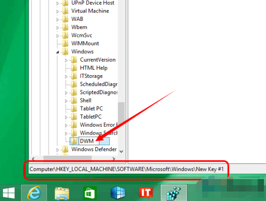This screenshot has height=201, width=266.
Task: Collapse the Windows registry key
Action: 58,52
